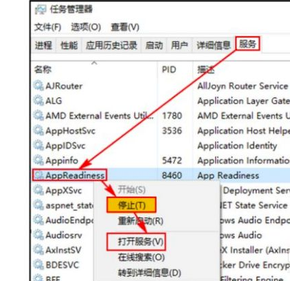Screen dimensions: 290x281
Task: Click the Application Layer Gateway description
Action: (x=244, y=101)
